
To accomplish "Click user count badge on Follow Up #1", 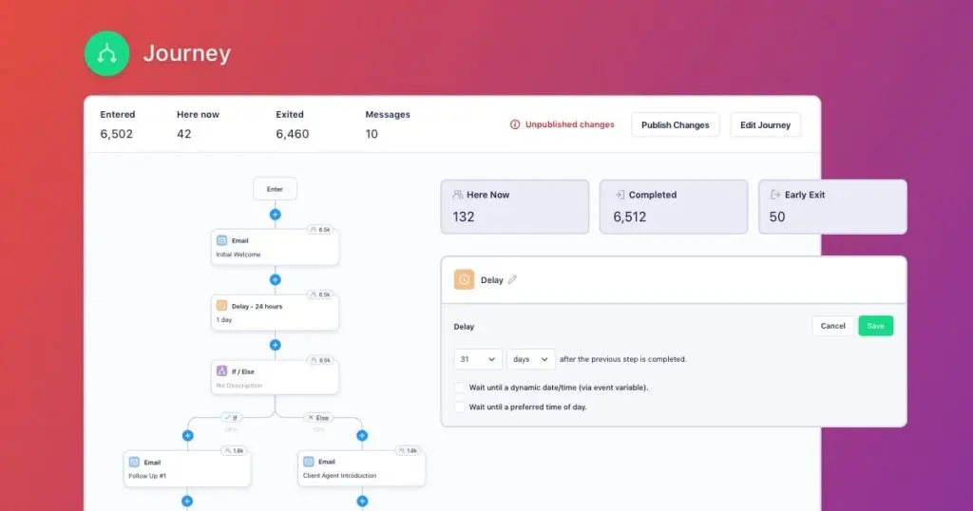I will tap(234, 451).
